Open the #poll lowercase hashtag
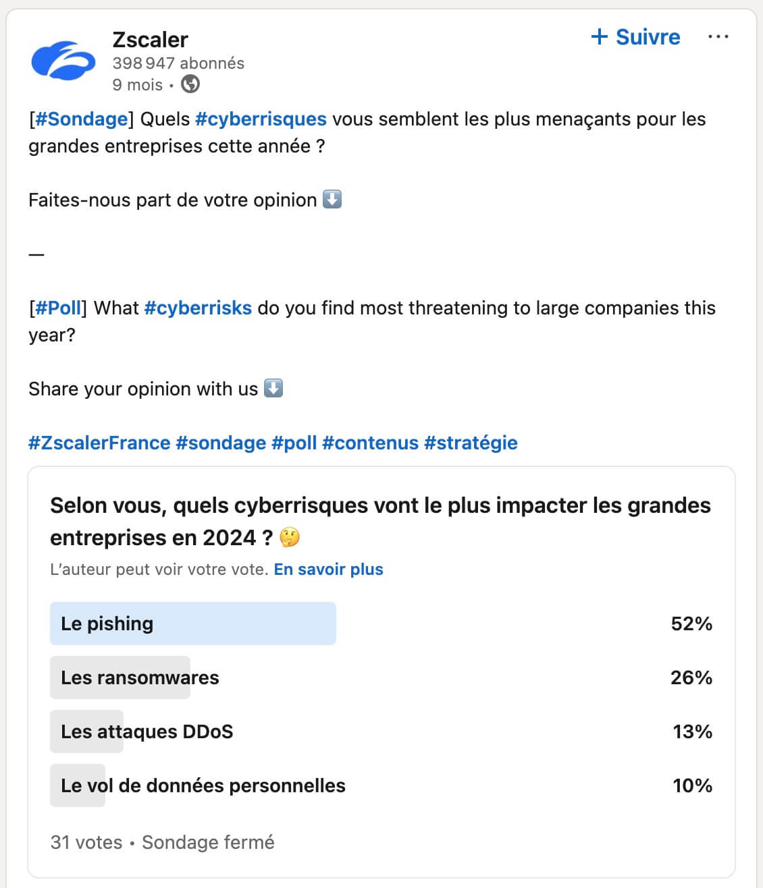 pos(294,443)
